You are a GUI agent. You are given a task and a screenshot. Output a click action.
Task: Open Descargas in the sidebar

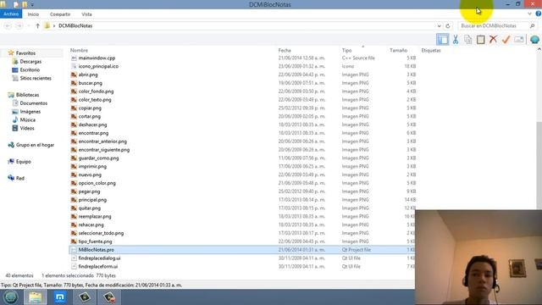[30, 62]
